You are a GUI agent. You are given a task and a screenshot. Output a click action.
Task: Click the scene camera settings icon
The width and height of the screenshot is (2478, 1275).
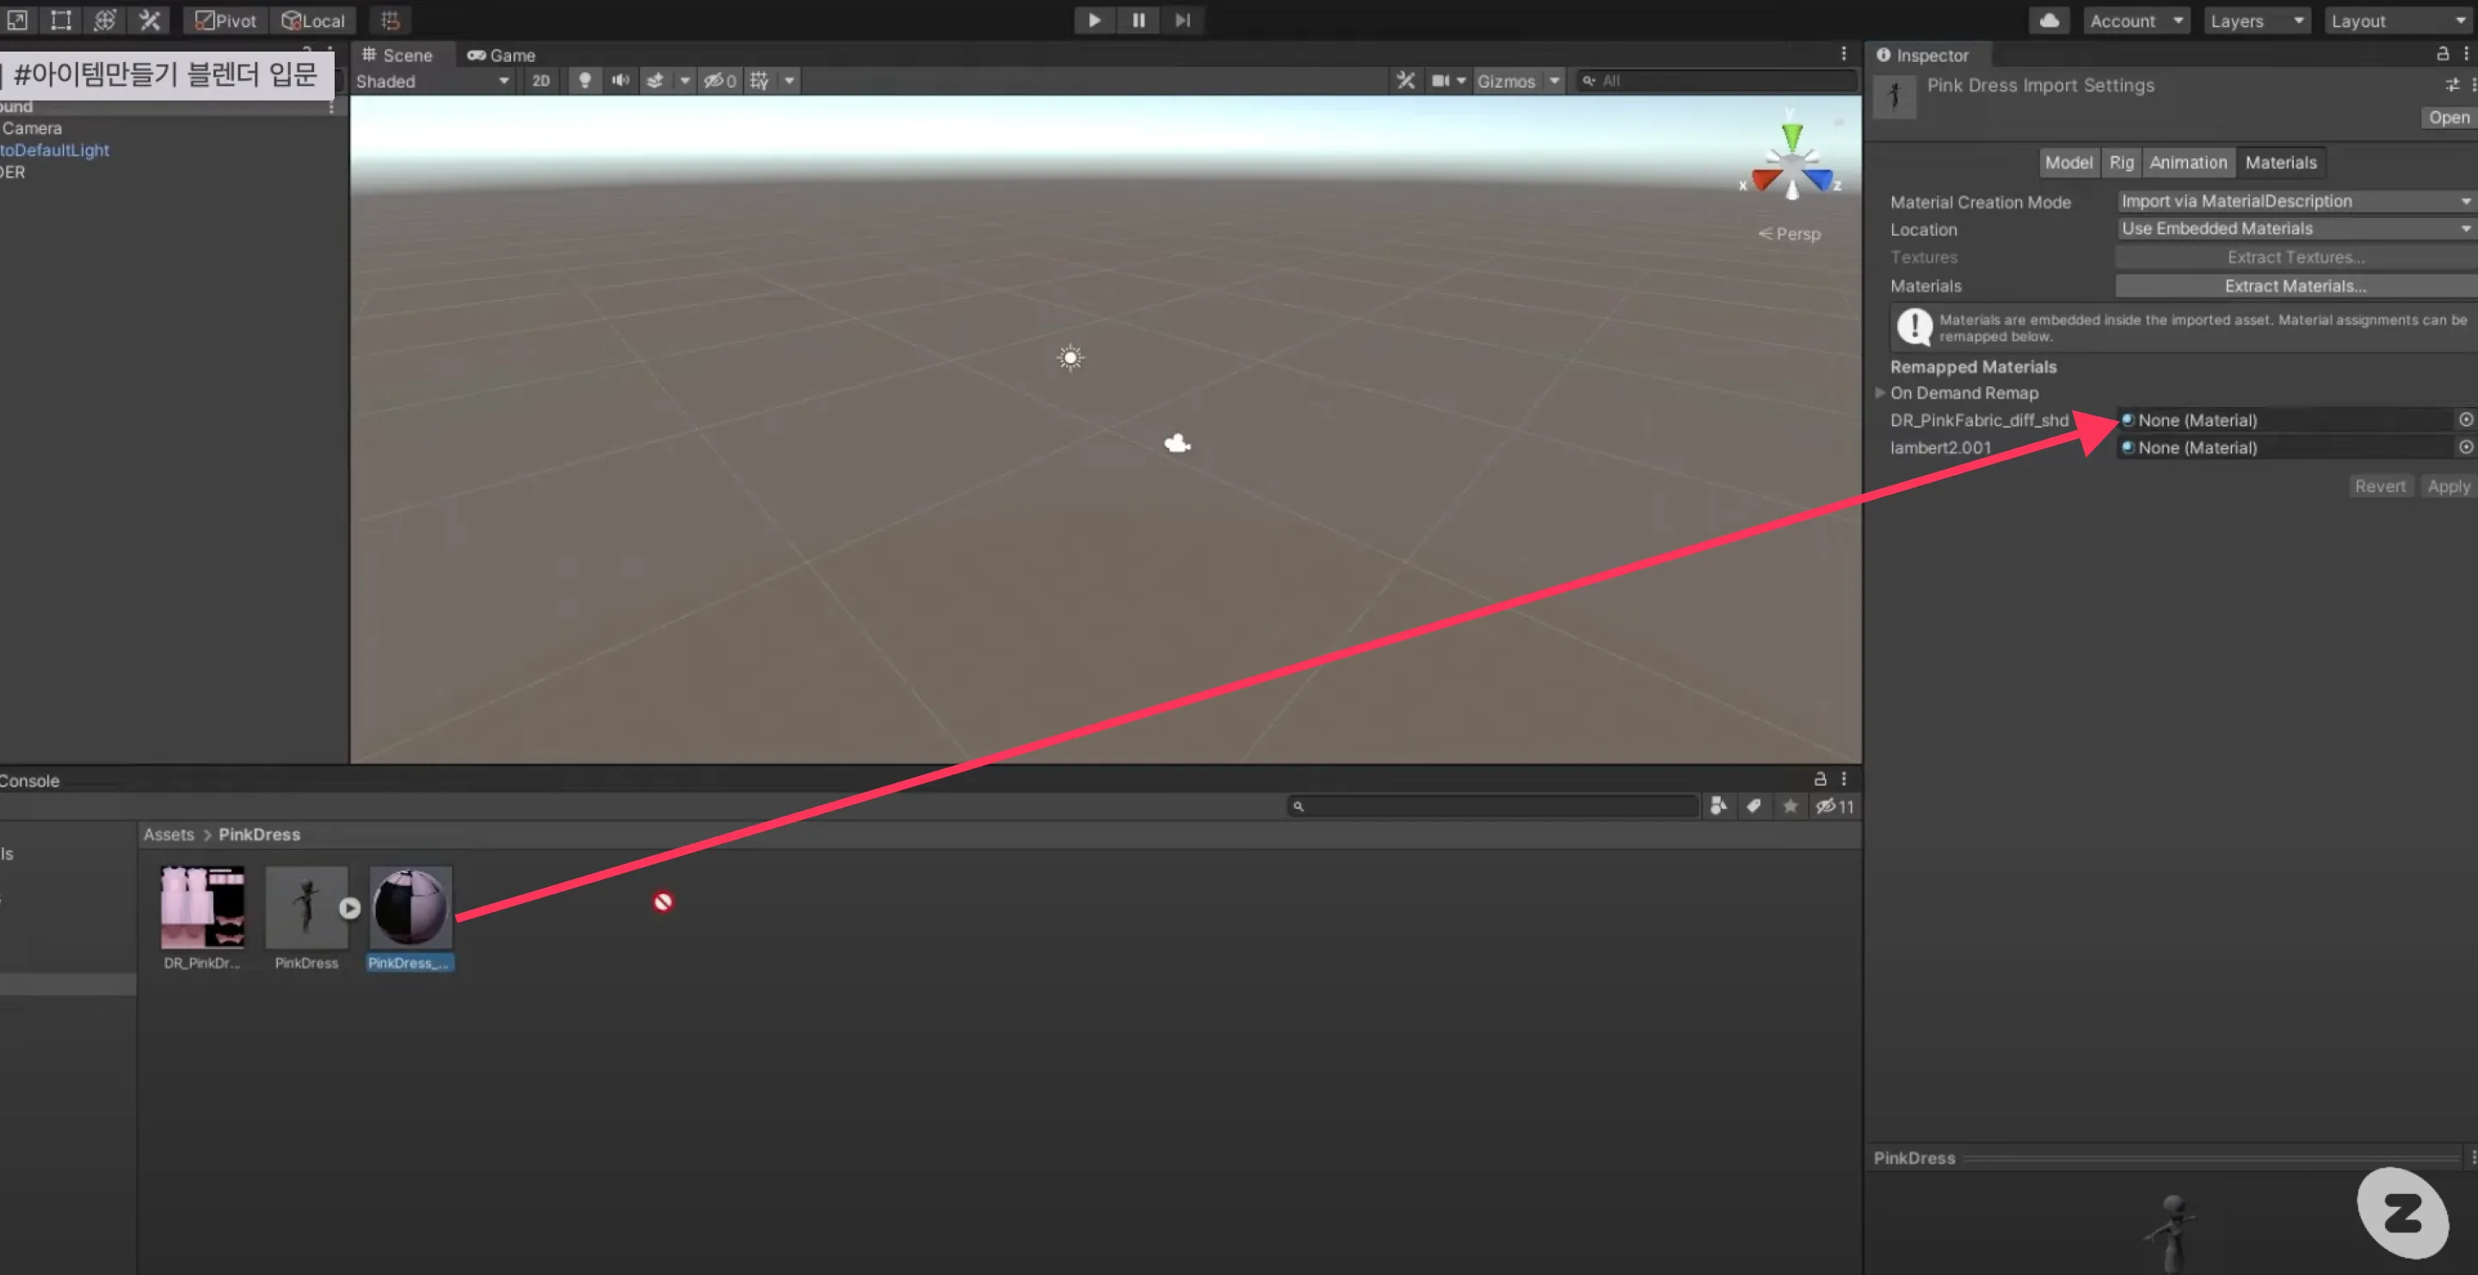pyautogui.click(x=1440, y=81)
